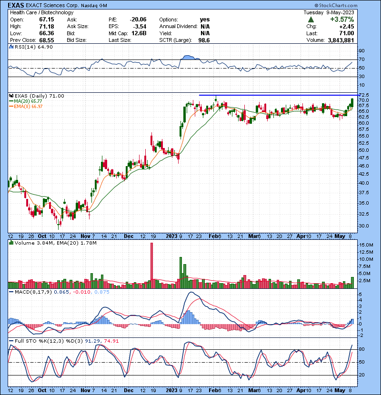381x395 pixels.
Task: Click the +3.57% percent change value
Action: (342, 20)
